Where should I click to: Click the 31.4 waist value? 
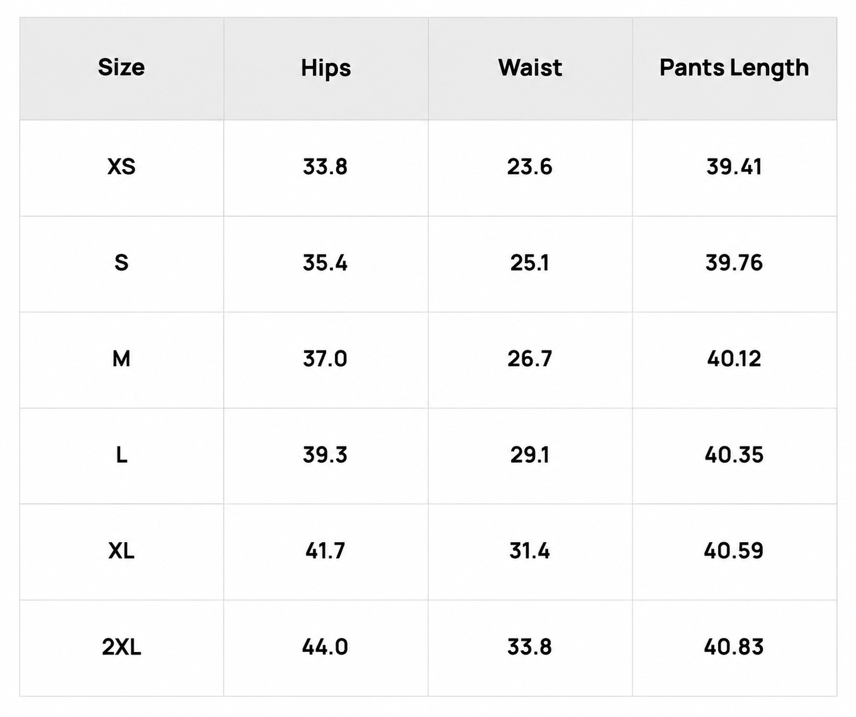click(x=530, y=551)
